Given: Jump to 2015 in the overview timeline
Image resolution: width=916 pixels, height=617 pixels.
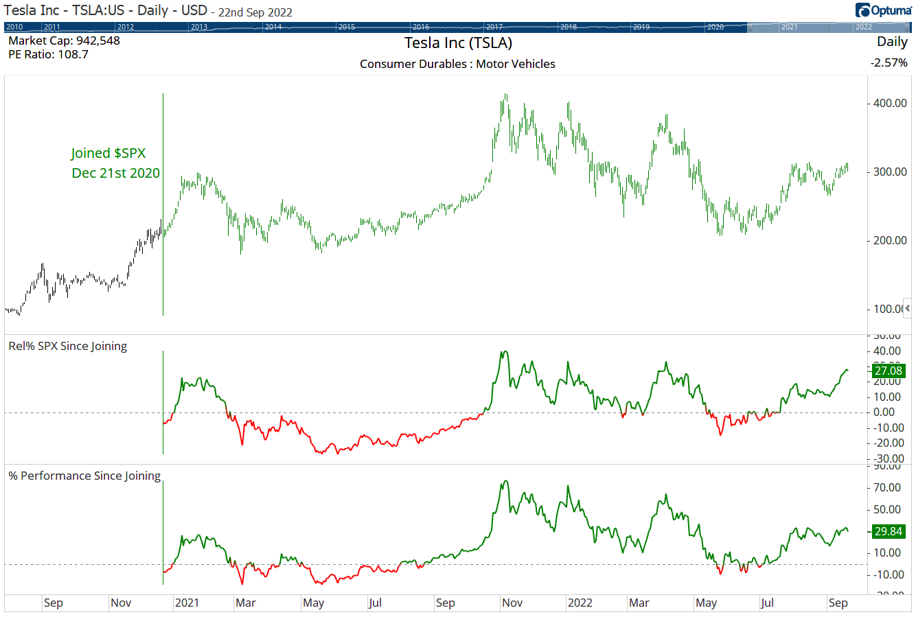Looking at the screenshot, I should tap(347, 27).
